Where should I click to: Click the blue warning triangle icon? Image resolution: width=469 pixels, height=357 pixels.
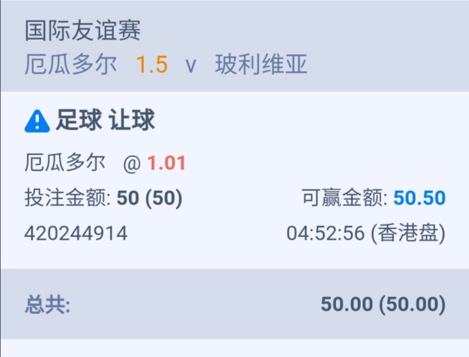point(37,121)
